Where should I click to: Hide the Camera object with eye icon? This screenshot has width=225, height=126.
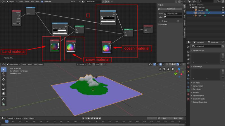pos(223,10)
